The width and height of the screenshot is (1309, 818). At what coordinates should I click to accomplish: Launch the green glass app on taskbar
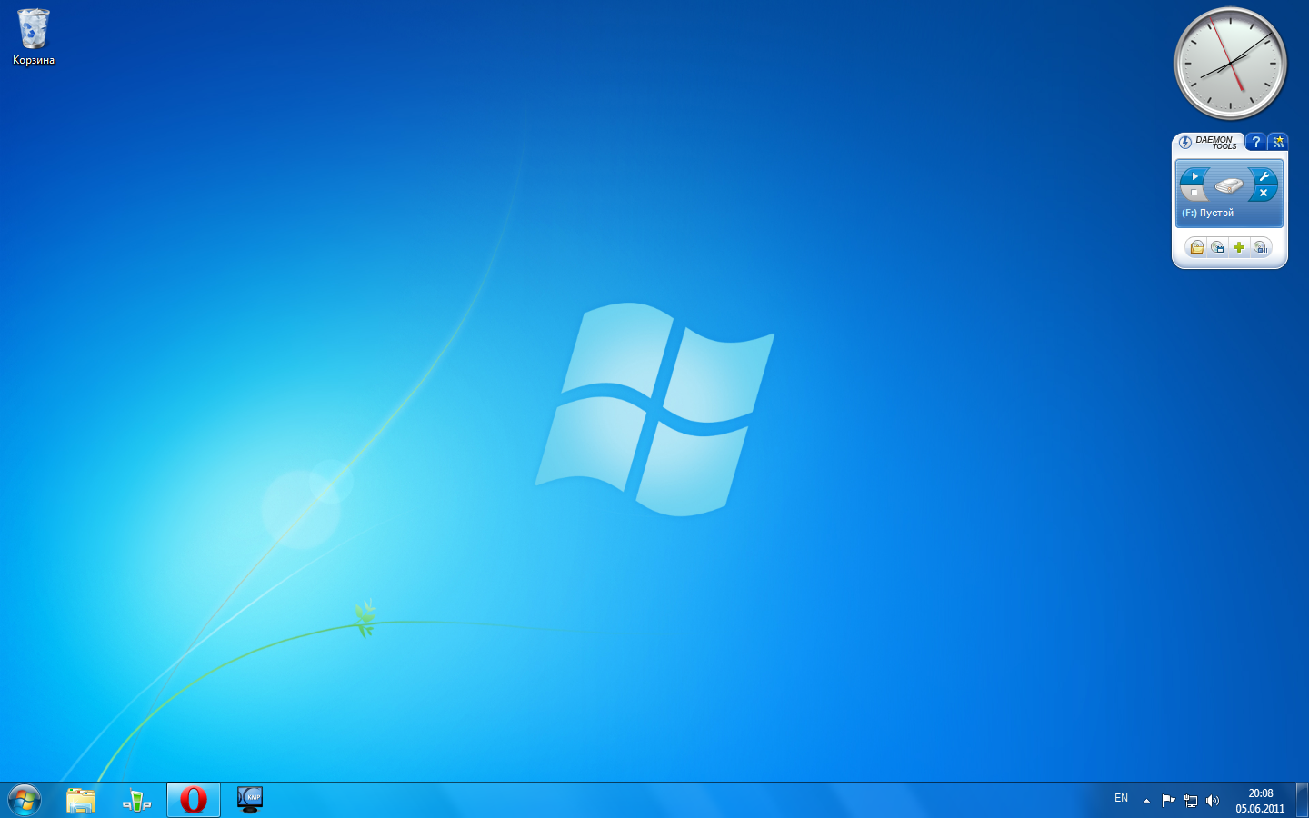pos(137,800)
